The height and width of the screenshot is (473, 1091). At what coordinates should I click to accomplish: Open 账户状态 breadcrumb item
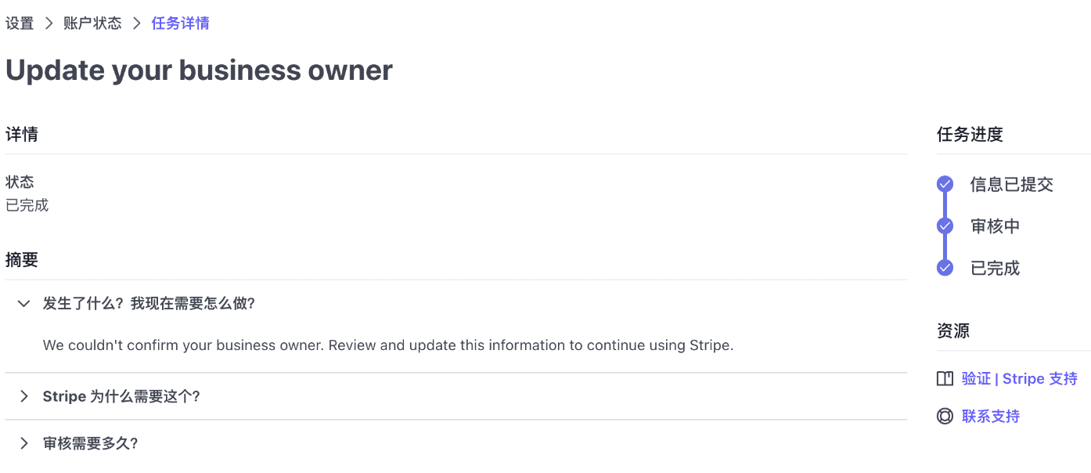coord(92,23)
